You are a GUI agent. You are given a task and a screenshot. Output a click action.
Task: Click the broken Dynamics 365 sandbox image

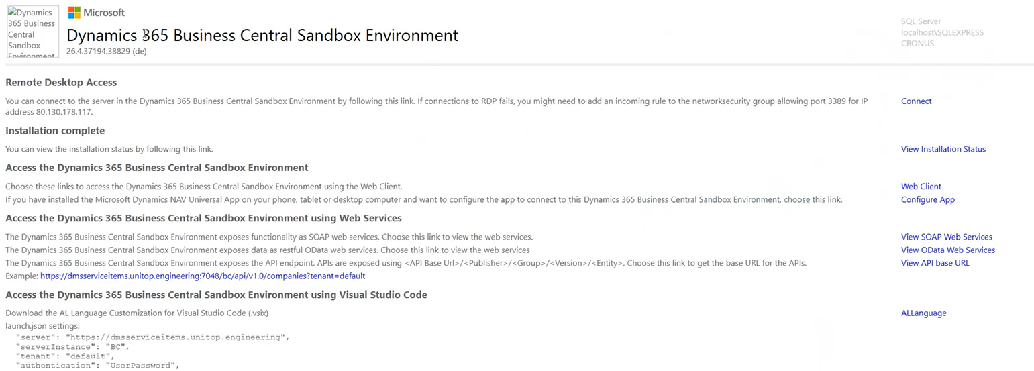[33, 32]
